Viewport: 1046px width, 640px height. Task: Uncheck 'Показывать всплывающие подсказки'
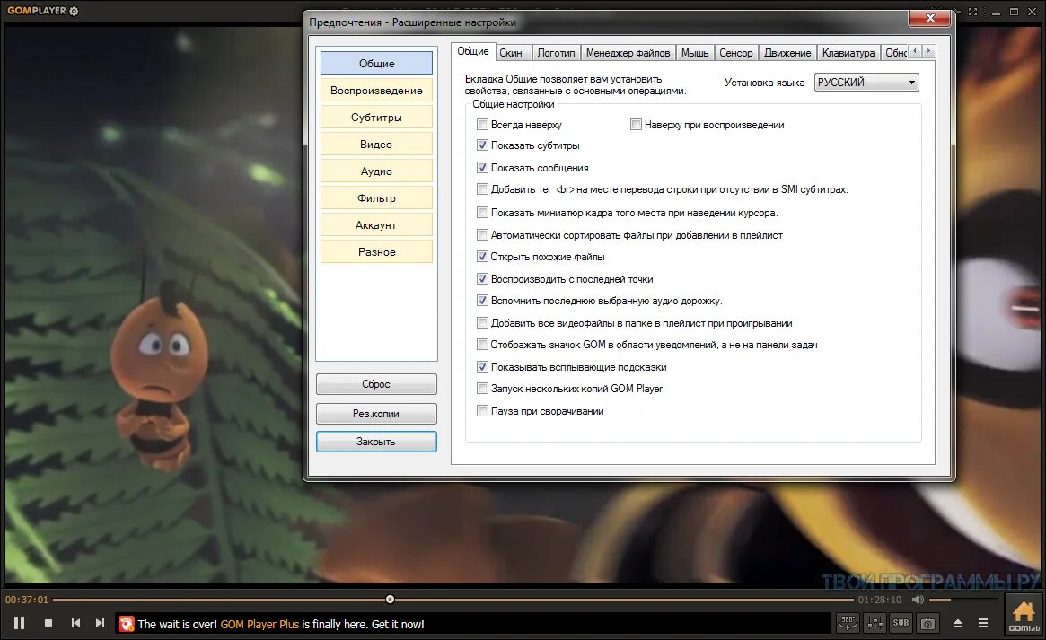tap(482, 366)
